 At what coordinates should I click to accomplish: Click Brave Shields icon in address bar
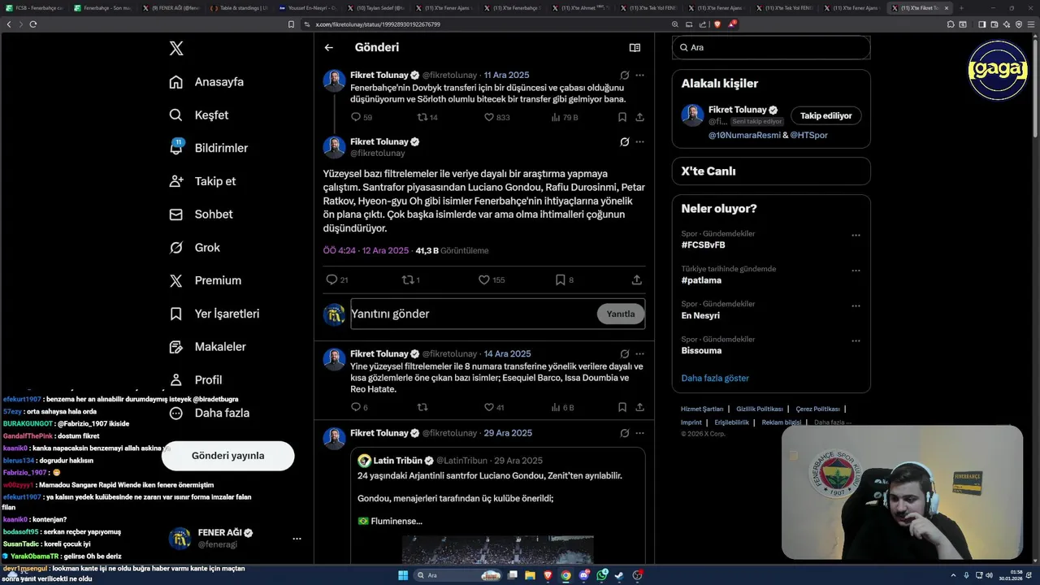(717, 24)
